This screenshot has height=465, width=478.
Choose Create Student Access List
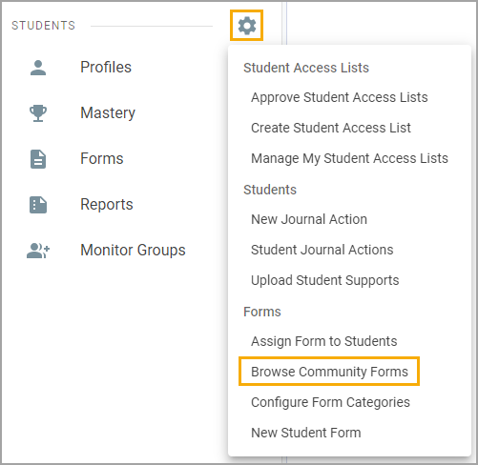331,128
